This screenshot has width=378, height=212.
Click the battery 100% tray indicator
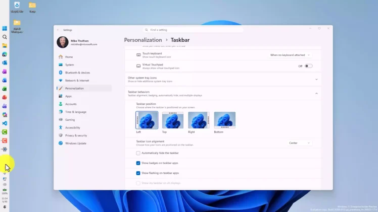coord(5,191)
